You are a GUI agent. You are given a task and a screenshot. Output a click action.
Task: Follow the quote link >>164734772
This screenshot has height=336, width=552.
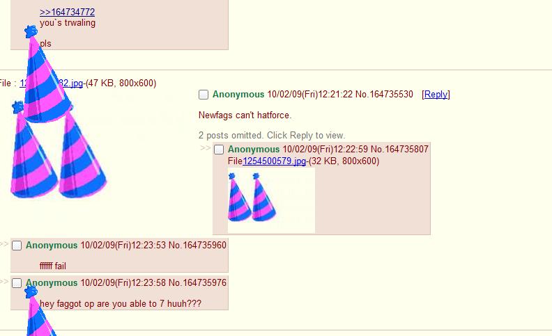(67, 12)
